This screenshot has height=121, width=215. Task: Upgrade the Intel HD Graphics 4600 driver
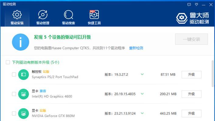coord(191,94)
